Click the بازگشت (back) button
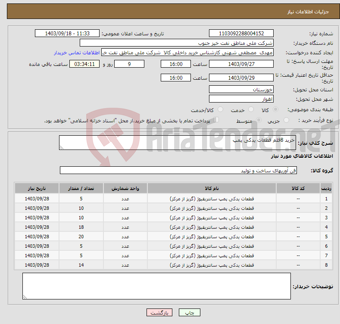340x324 pixels. click(x=159, y=312)
